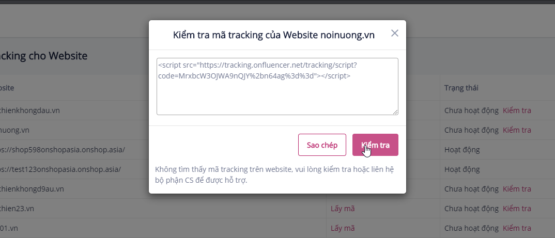Viewport: 555px width, 238px height.
Task: Click the Kiểm tra button in dialog
Action: (x=375, y=145)
